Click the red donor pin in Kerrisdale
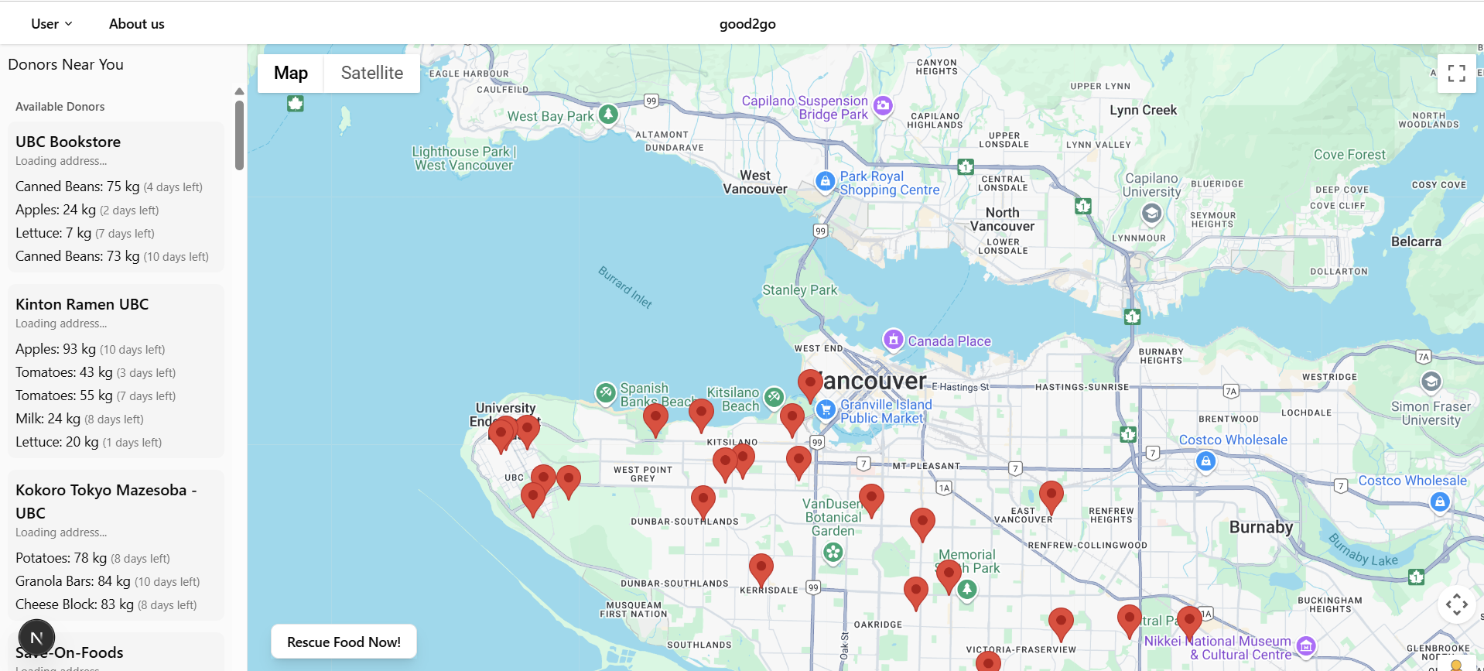1484x671 pixels. pyautogui.click(x=761, y=570)
